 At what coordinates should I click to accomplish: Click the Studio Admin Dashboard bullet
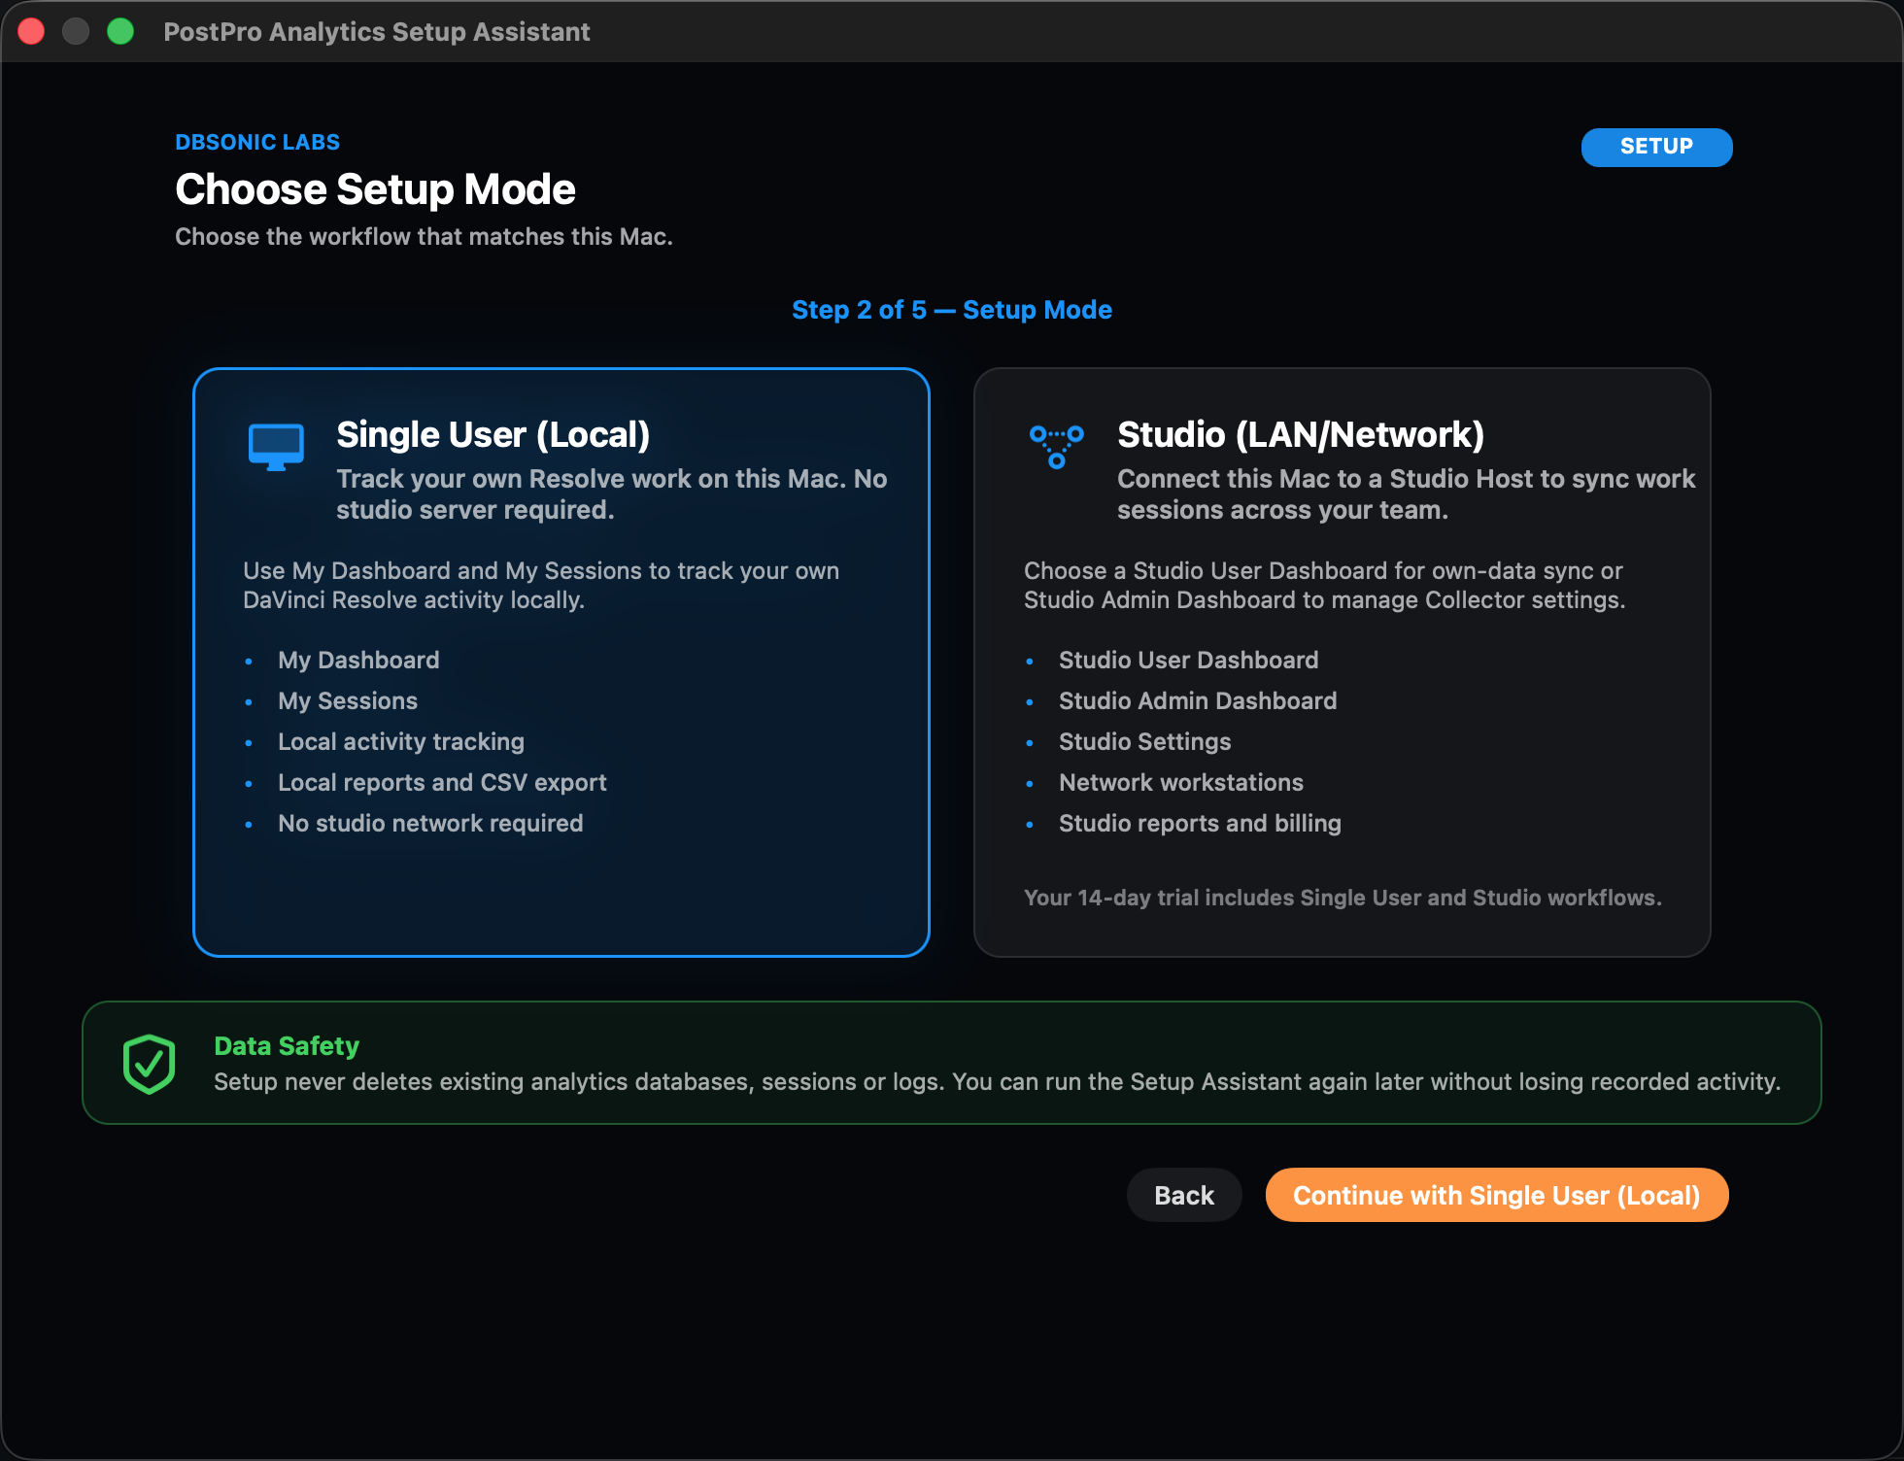[x=1198, y=701]
